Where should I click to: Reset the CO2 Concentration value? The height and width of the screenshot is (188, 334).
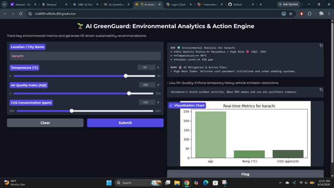[x=158, y=102]
